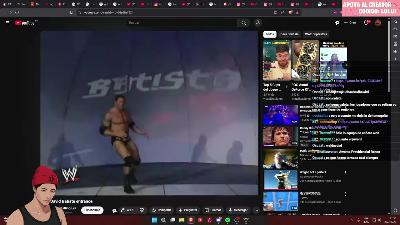The image size is (400, 225).
Task: Open Ranking Loudest WWE Return Pops short
Action: [x=333, y=60]
